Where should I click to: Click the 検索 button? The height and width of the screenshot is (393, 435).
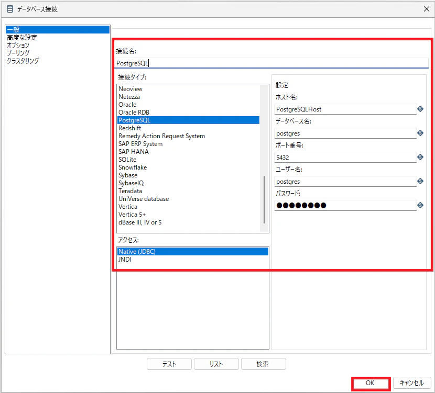tap(263, 364)
